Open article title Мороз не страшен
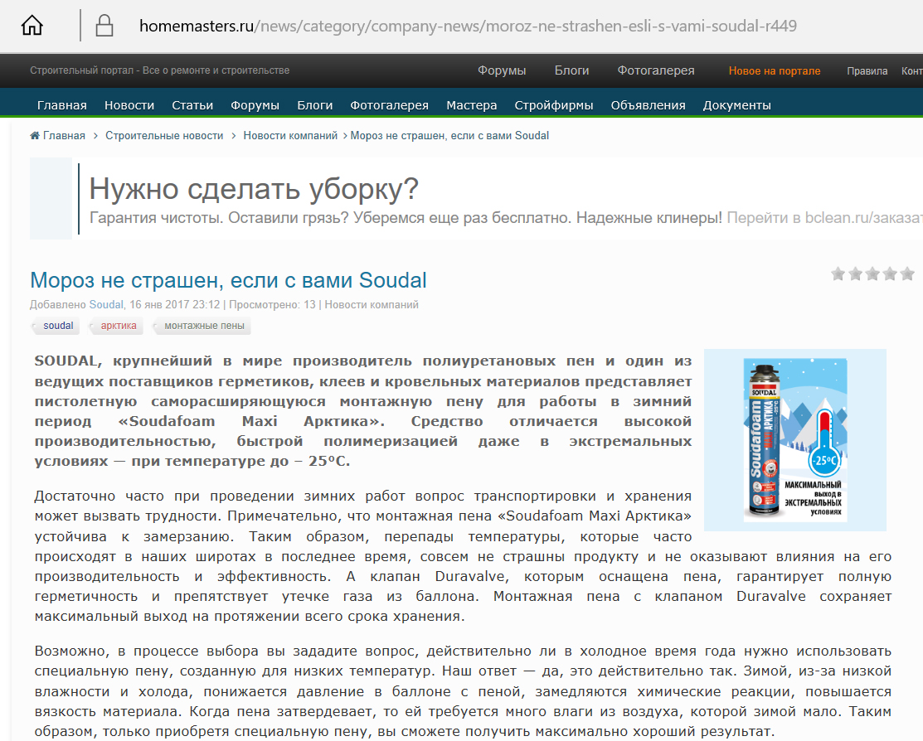Screen dimensions: 923x741 (228, 280)
